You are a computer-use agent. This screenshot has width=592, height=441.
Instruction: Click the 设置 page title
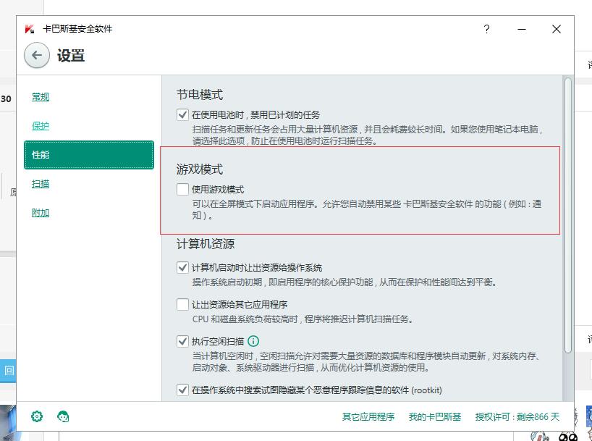pos(71,56)
